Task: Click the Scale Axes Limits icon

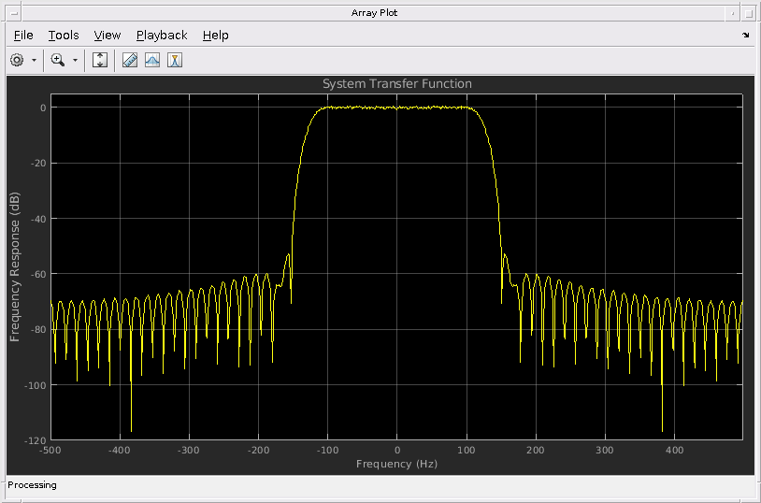Action: click(x=100, y=60)
